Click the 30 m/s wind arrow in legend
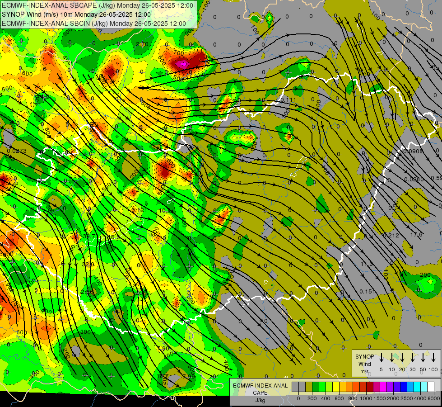442x407 pixels. 412,357
